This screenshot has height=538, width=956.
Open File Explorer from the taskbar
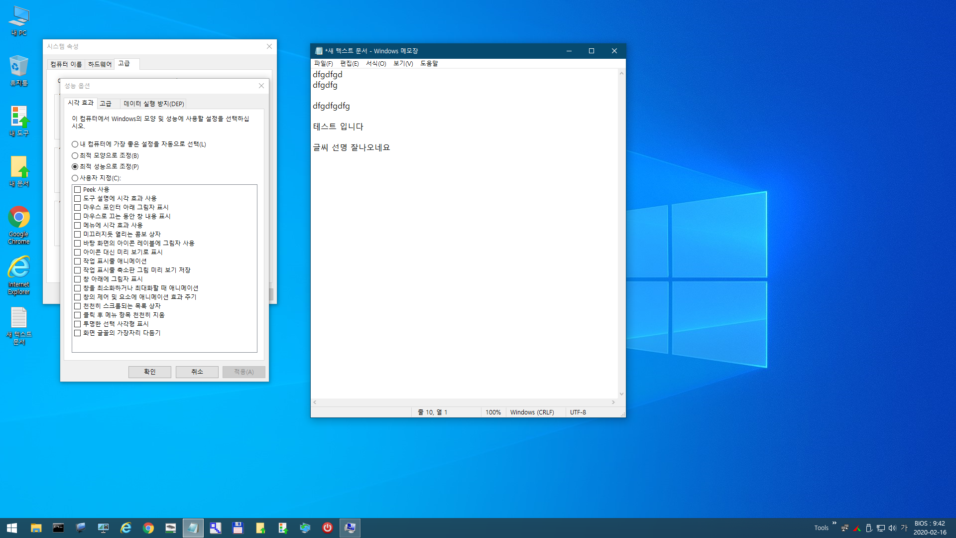click(x=36, y=528)
